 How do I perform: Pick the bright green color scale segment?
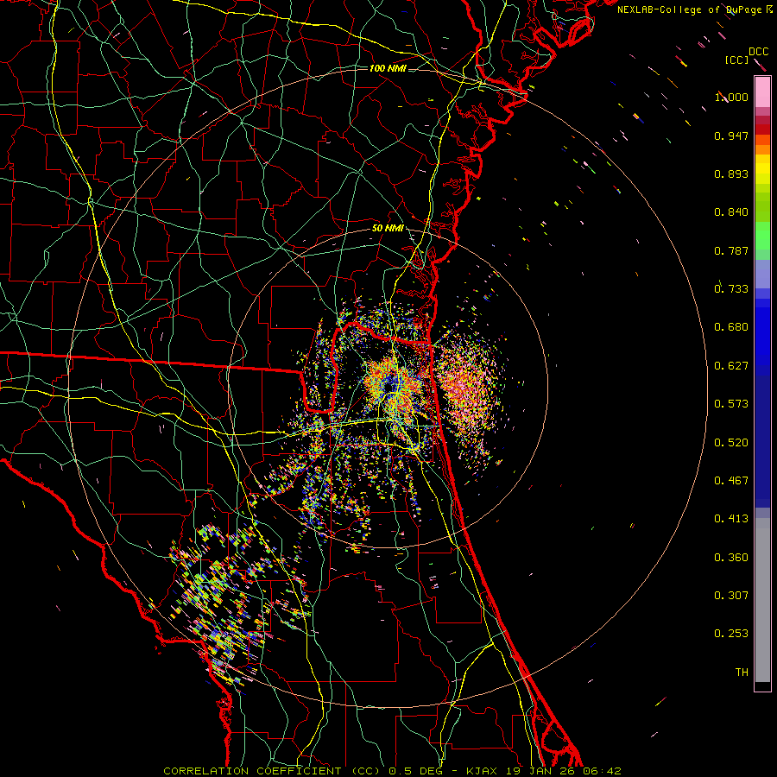pyautogui.click(x=762, y=236)
